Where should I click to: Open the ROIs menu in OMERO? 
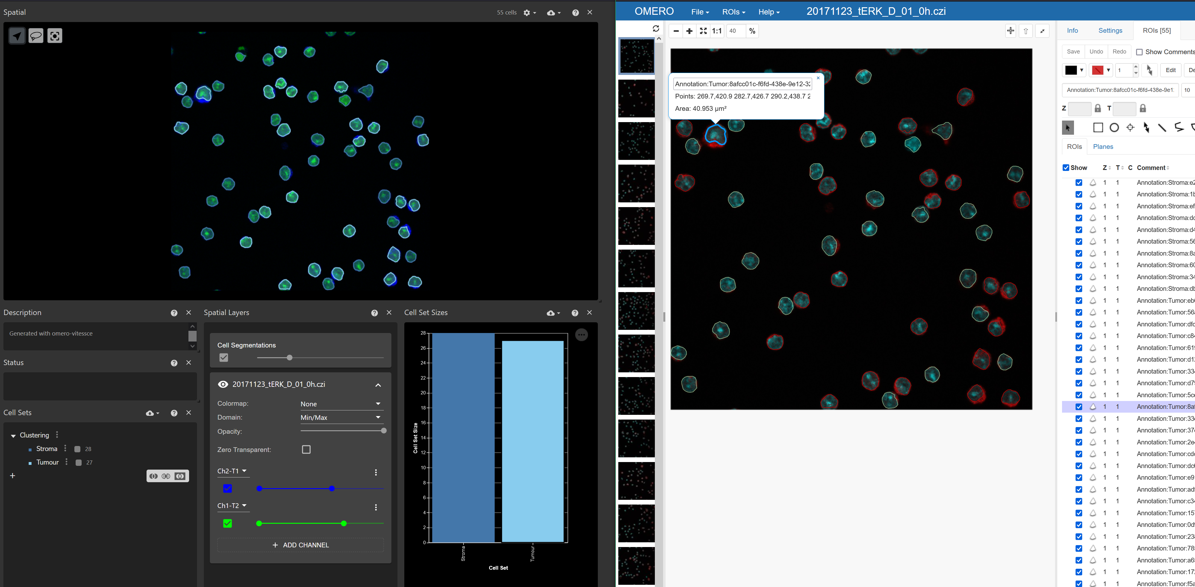(733, 12)
